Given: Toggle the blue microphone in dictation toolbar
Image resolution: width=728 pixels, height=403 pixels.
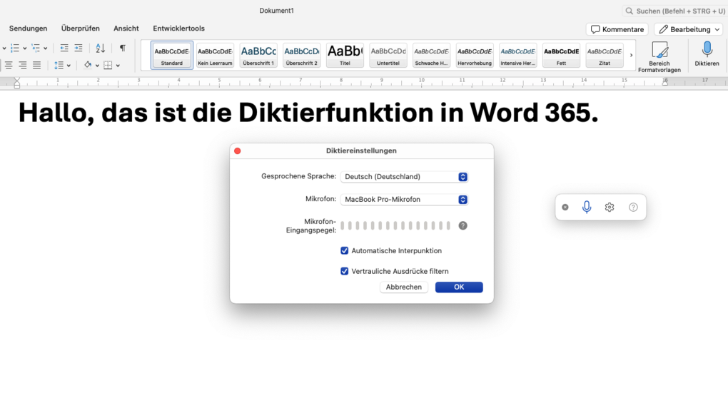Looking at the screenshot, I should pos(587,207).
